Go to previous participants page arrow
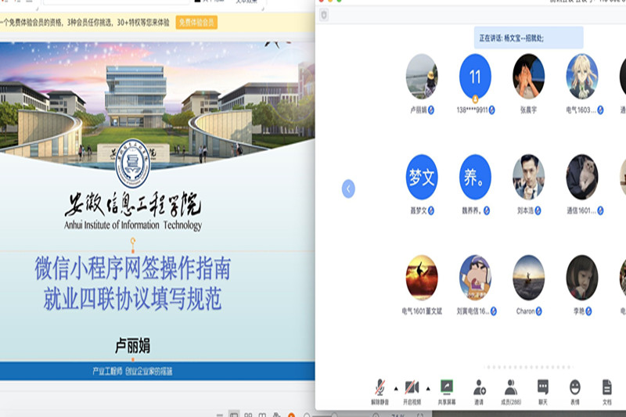The image size is (626, 417). [x=348, y=189]
